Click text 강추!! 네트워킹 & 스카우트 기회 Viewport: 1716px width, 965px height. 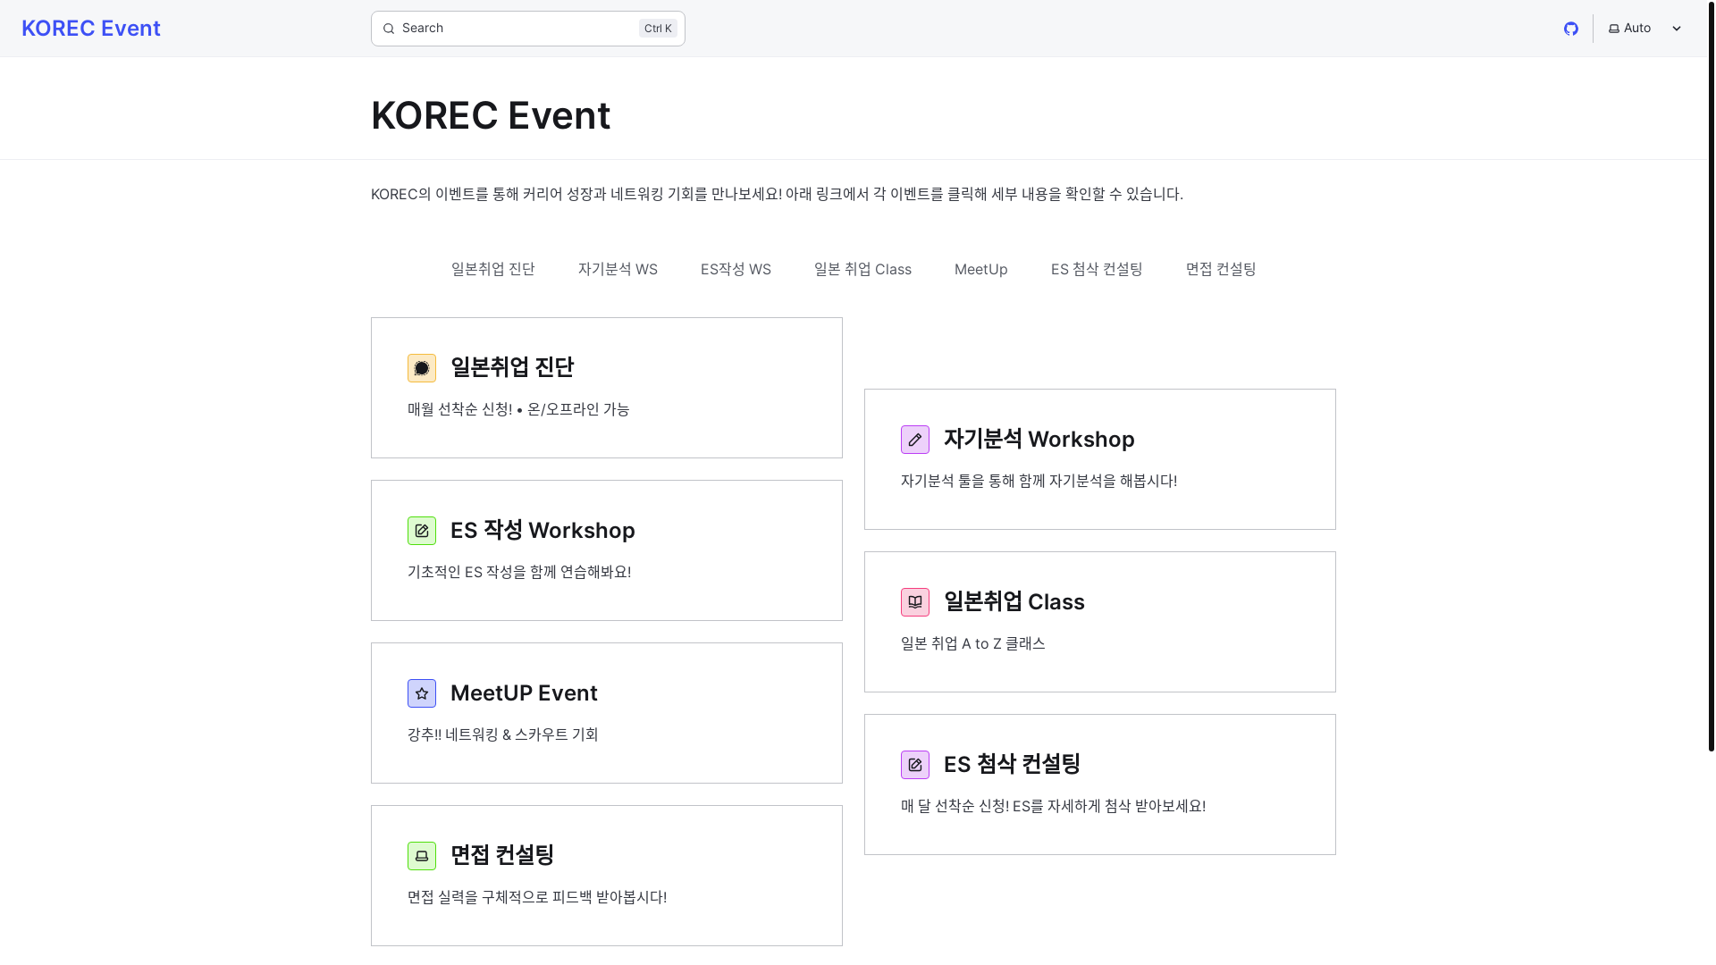[x=502, y=734]
